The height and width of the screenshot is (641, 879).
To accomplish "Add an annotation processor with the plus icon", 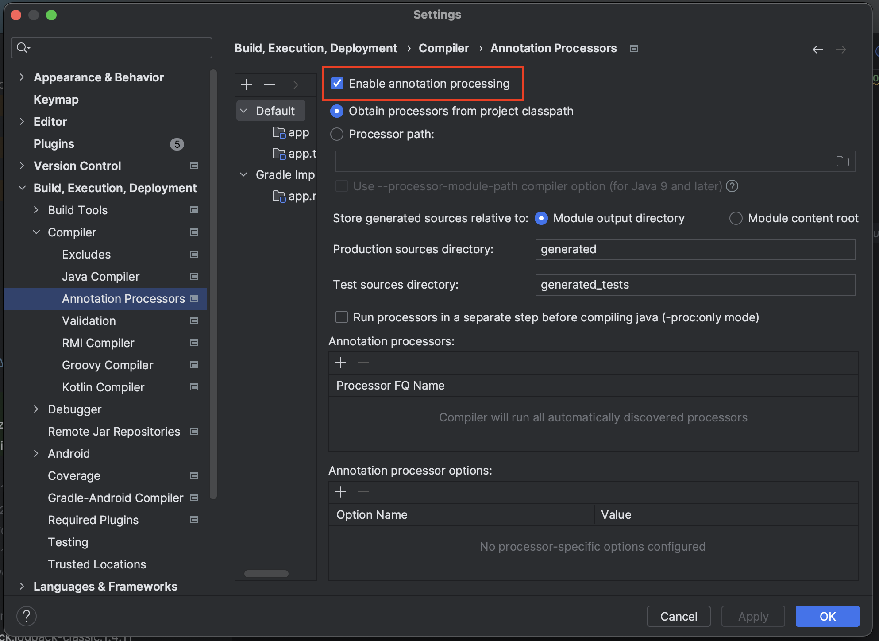I will click(340, 363).
